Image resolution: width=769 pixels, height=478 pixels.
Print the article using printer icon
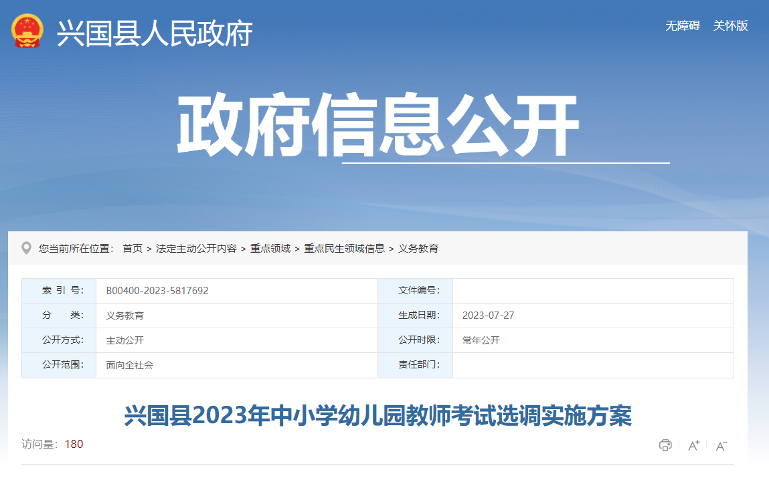pos(665,445)
